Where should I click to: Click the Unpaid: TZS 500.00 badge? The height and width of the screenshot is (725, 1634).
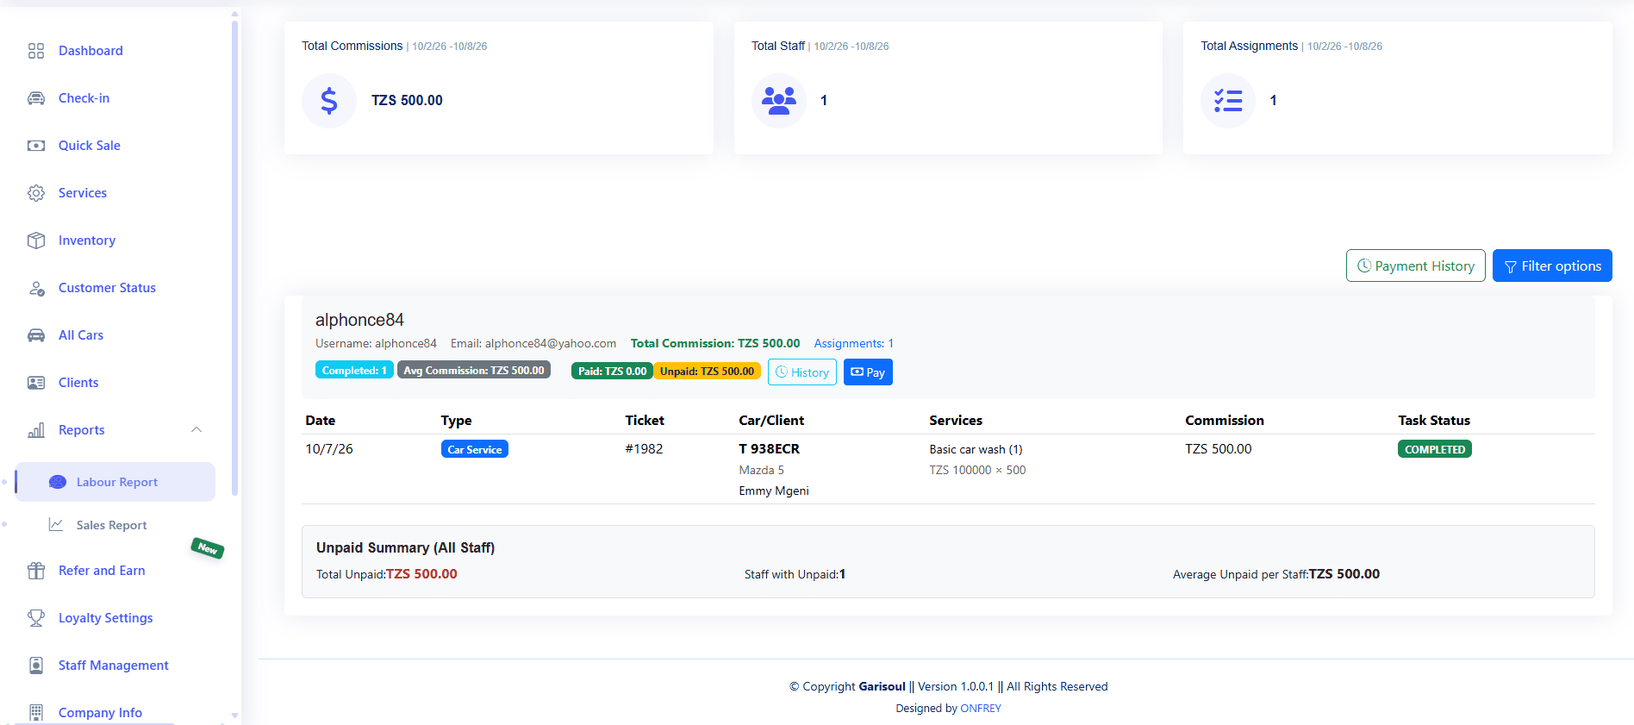tap(707, 371)
